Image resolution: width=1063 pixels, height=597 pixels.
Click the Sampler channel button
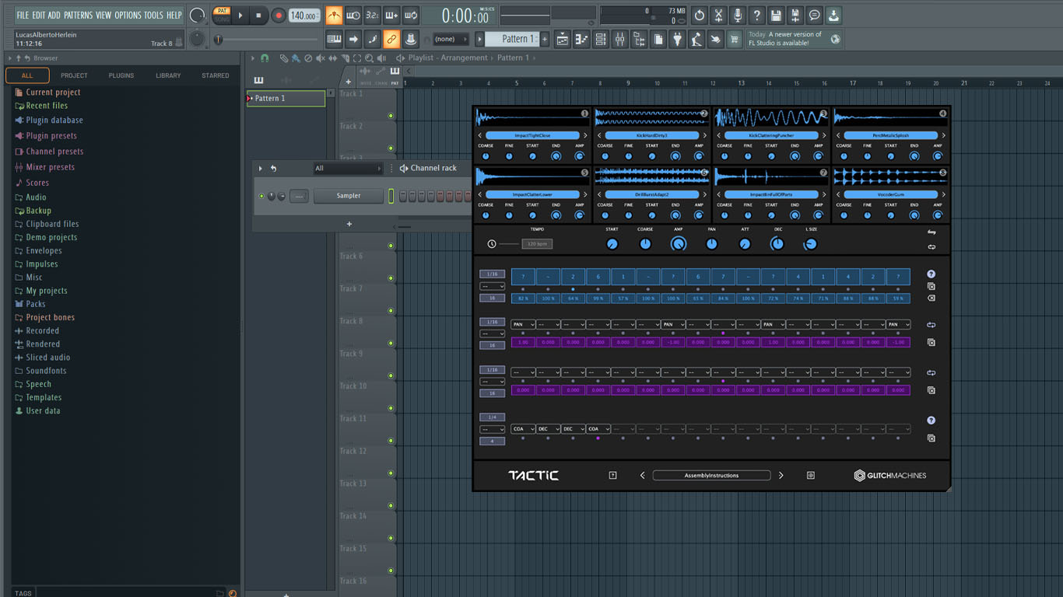pyautogui.click(x=349, y=196)
